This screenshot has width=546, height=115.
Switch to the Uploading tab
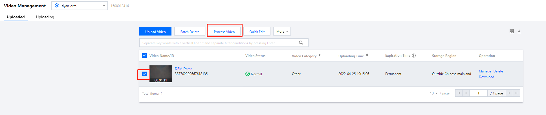click(45, 17)
